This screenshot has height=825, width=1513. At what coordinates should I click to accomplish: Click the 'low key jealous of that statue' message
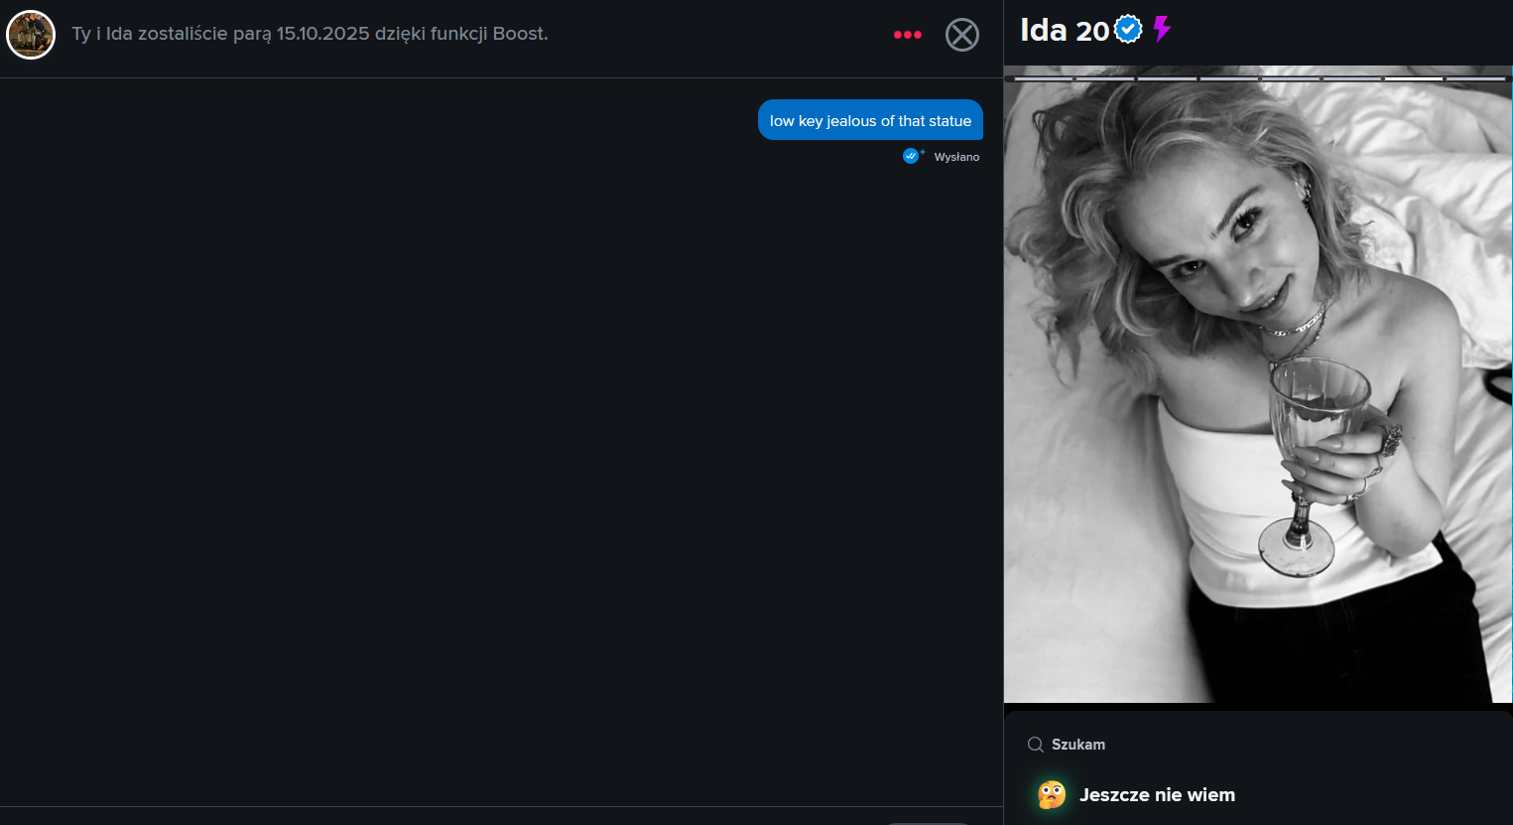point(870,120)
